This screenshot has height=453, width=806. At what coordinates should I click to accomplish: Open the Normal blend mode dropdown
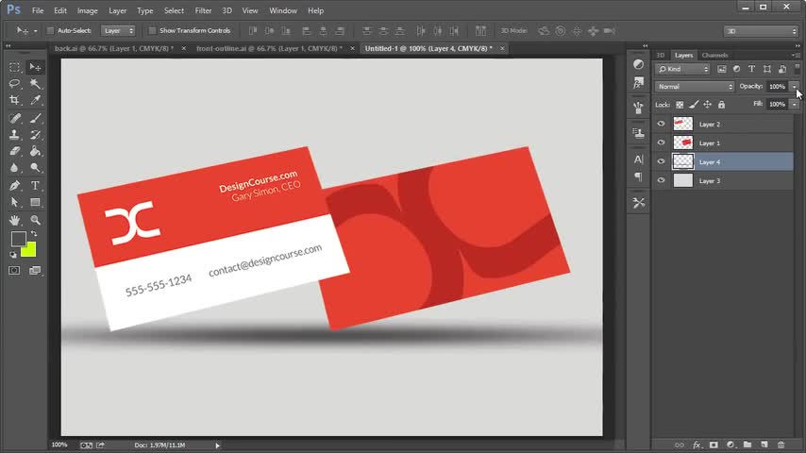694,87
